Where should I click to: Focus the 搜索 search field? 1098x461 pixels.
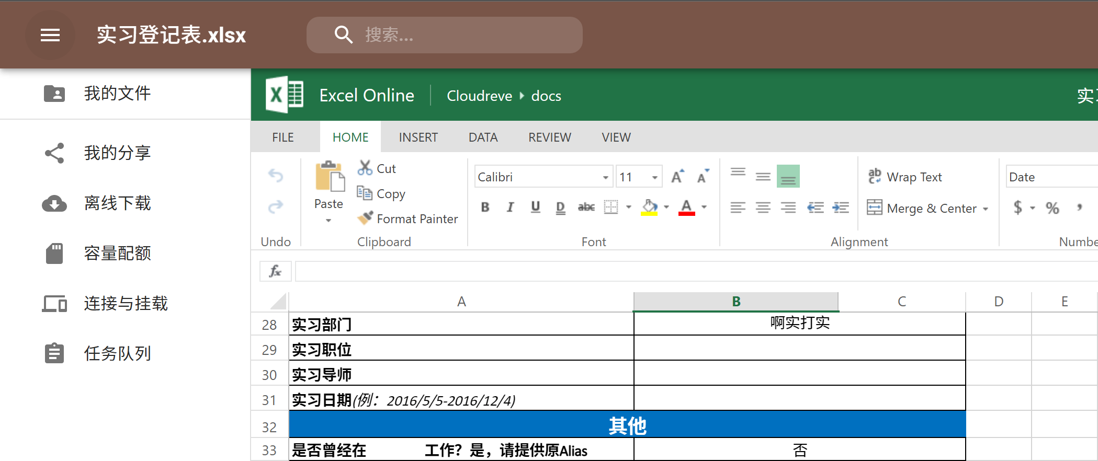[x=445, y=35]
